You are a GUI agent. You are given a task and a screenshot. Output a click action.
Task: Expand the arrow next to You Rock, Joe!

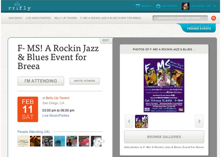coord(215,6)
